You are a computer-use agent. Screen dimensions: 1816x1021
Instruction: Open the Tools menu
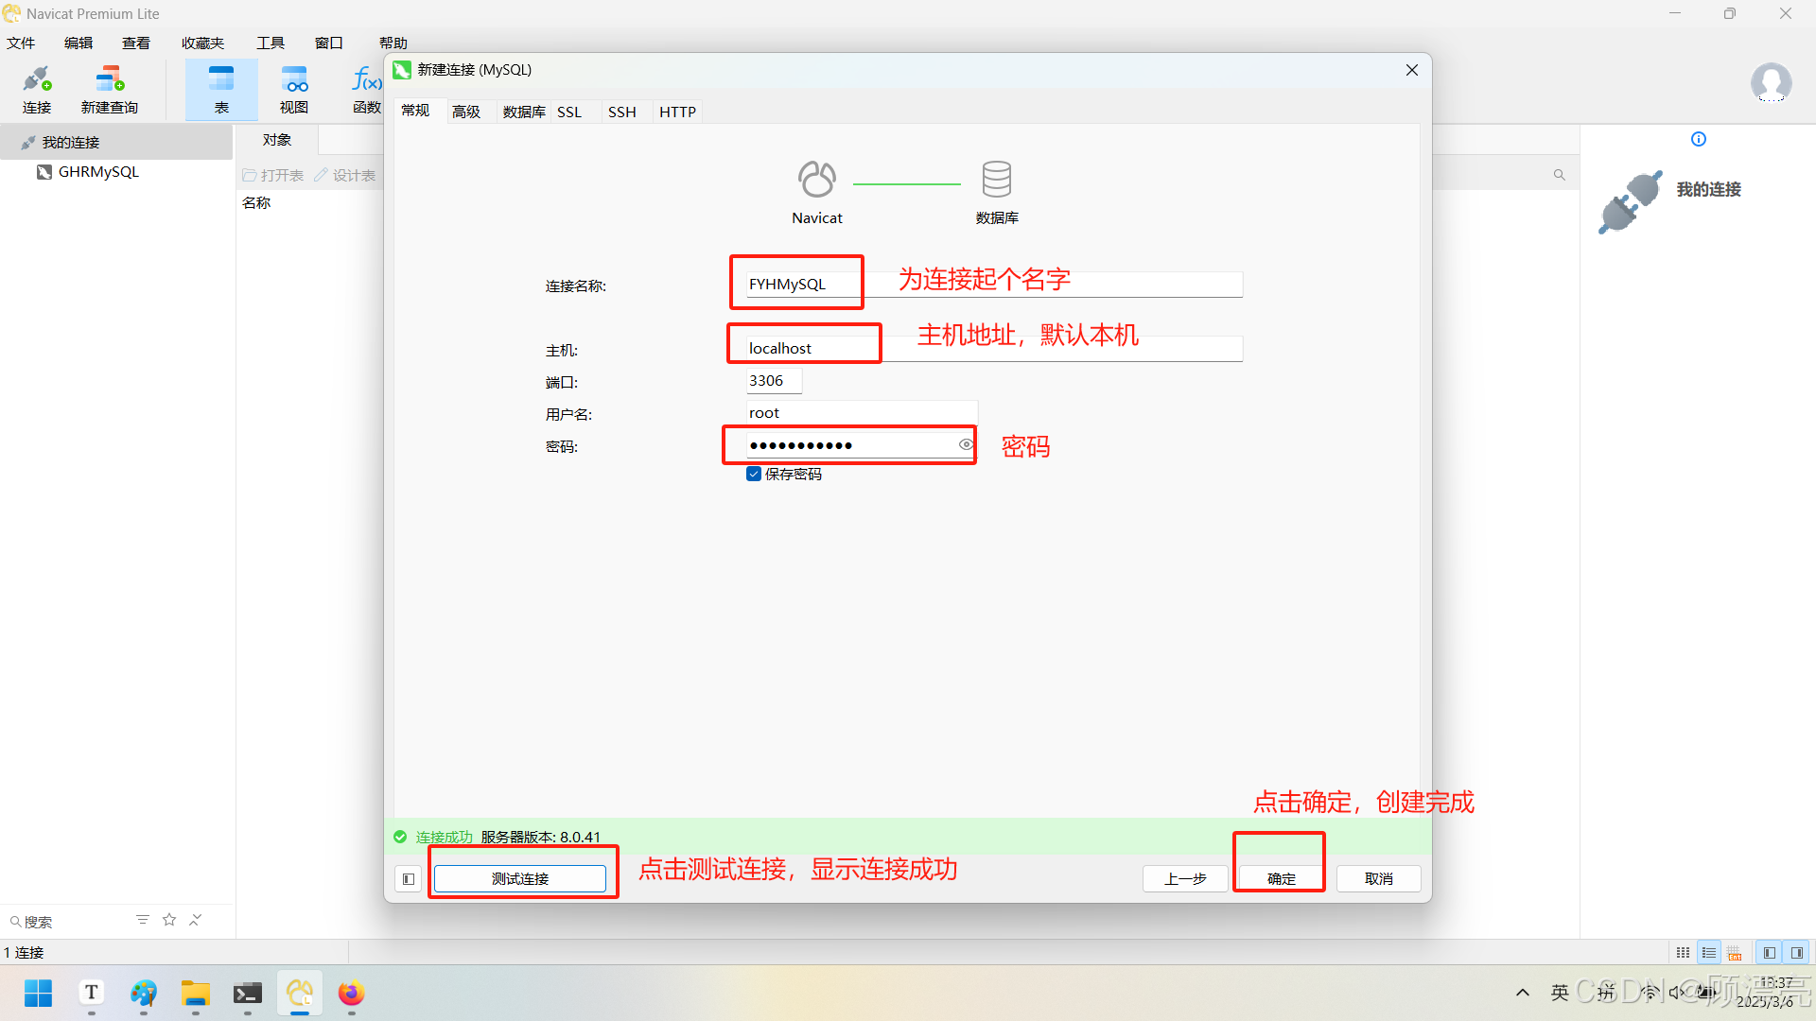click(271, 43)
